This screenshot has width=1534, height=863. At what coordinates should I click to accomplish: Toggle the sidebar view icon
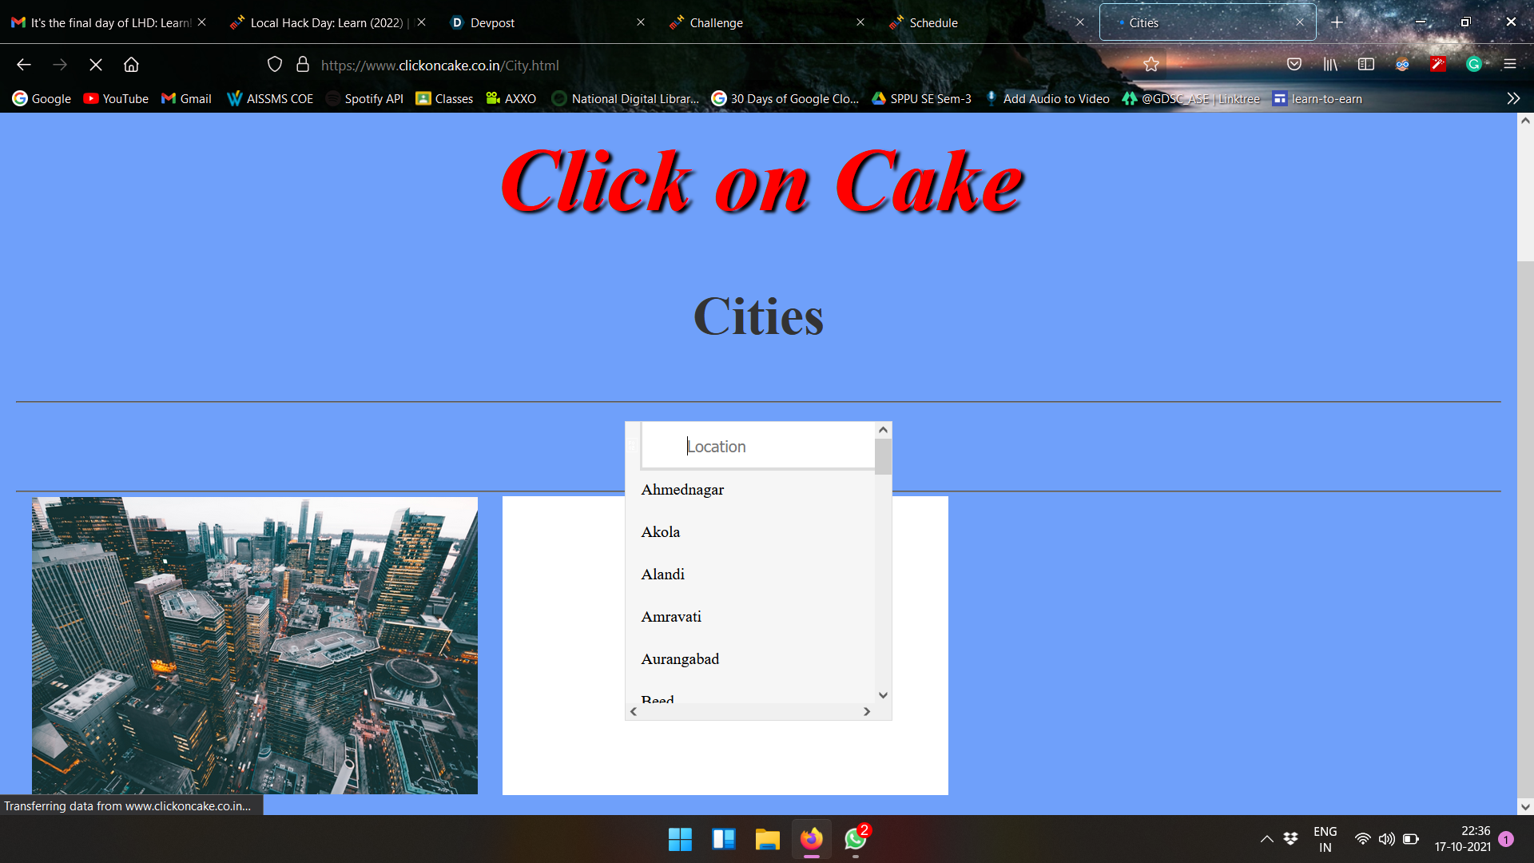(1366, 65)
